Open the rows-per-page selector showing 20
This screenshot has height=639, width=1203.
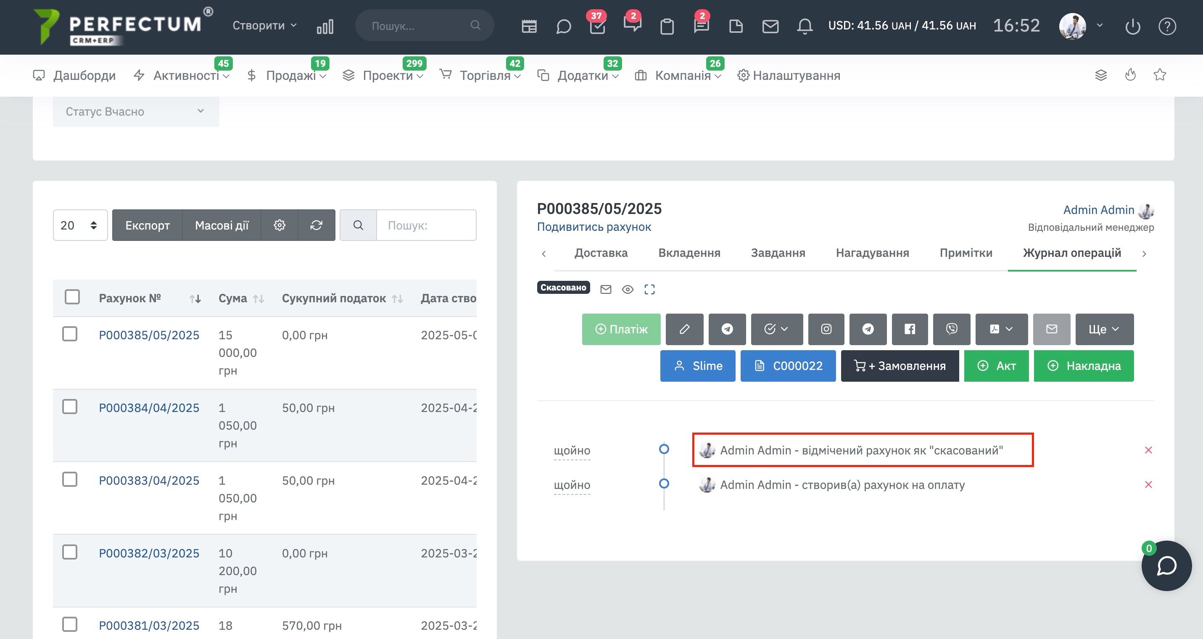(80, 225)
